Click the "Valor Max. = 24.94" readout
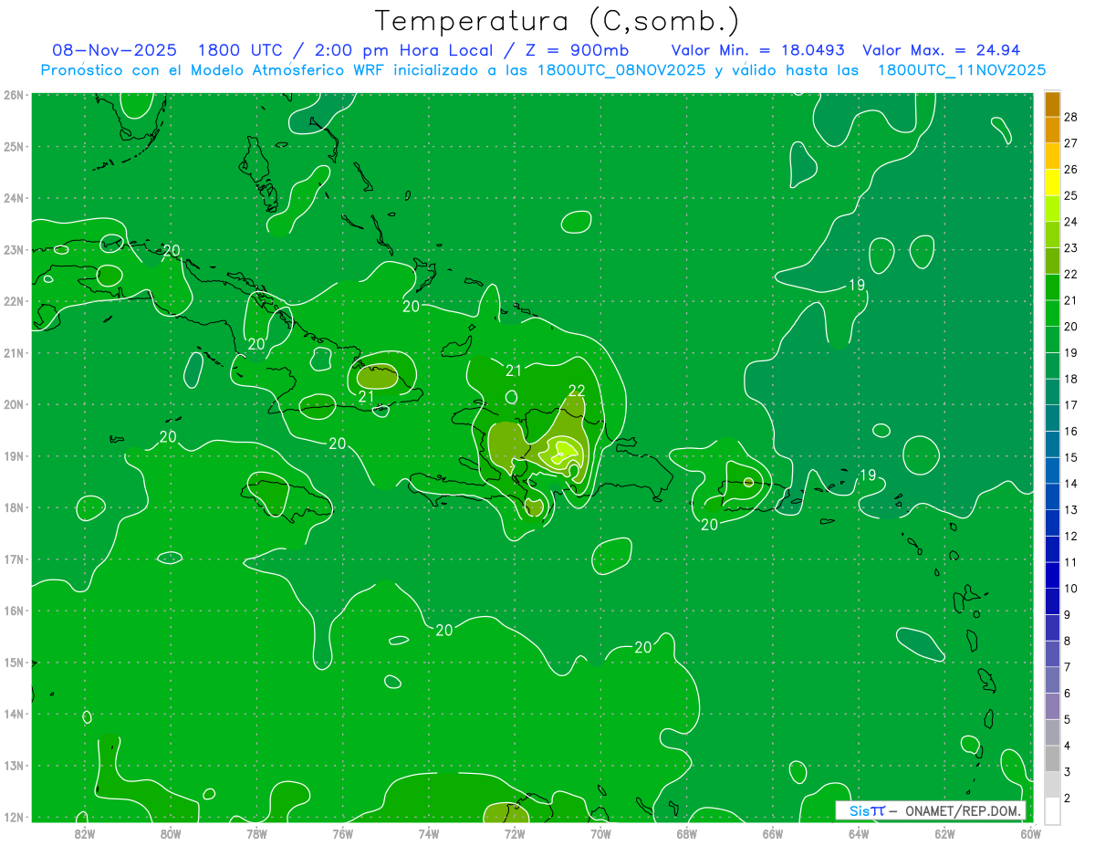Image resolution: width=1095 pixels, height=846 pixels. click(941, 50)
